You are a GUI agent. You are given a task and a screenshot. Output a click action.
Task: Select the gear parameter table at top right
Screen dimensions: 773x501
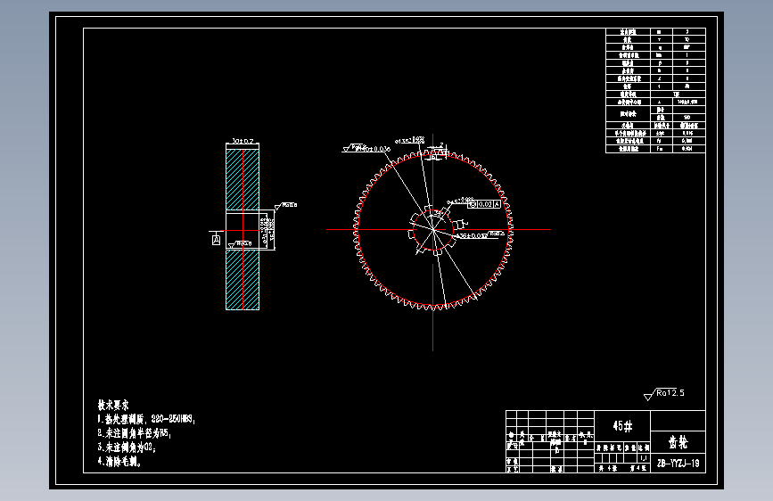[x=655, y=91]
